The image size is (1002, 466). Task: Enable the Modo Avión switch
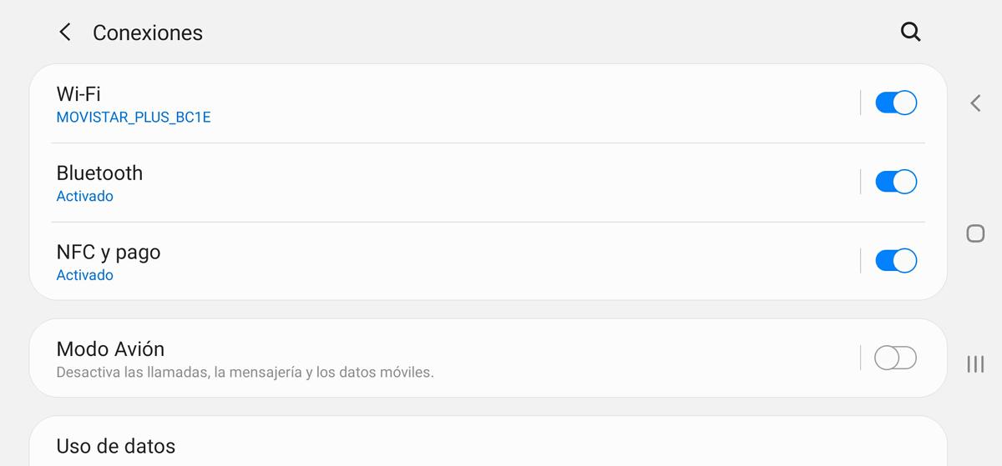(895, 358)
